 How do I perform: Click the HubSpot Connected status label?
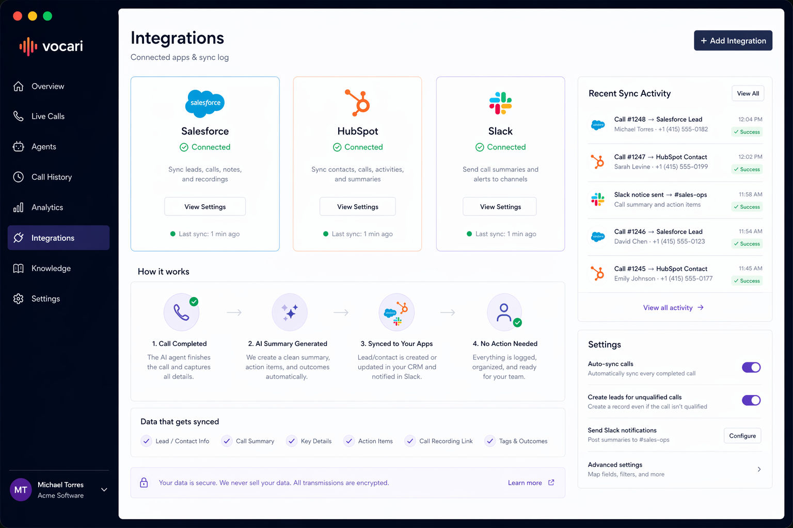pyautogui.click(x=358, y=147)
